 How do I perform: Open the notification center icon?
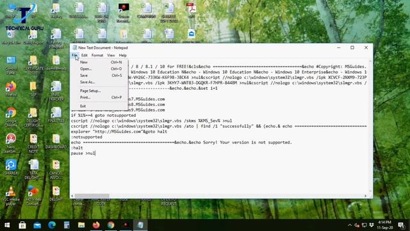point(402,225)
